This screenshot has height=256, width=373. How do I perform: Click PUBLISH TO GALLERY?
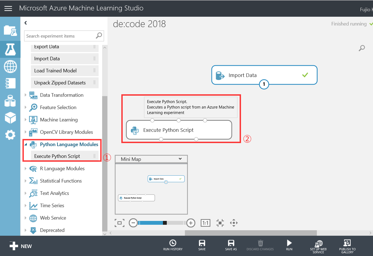(347, 246)
